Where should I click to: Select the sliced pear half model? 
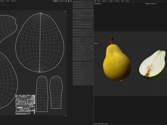[152, 65]
